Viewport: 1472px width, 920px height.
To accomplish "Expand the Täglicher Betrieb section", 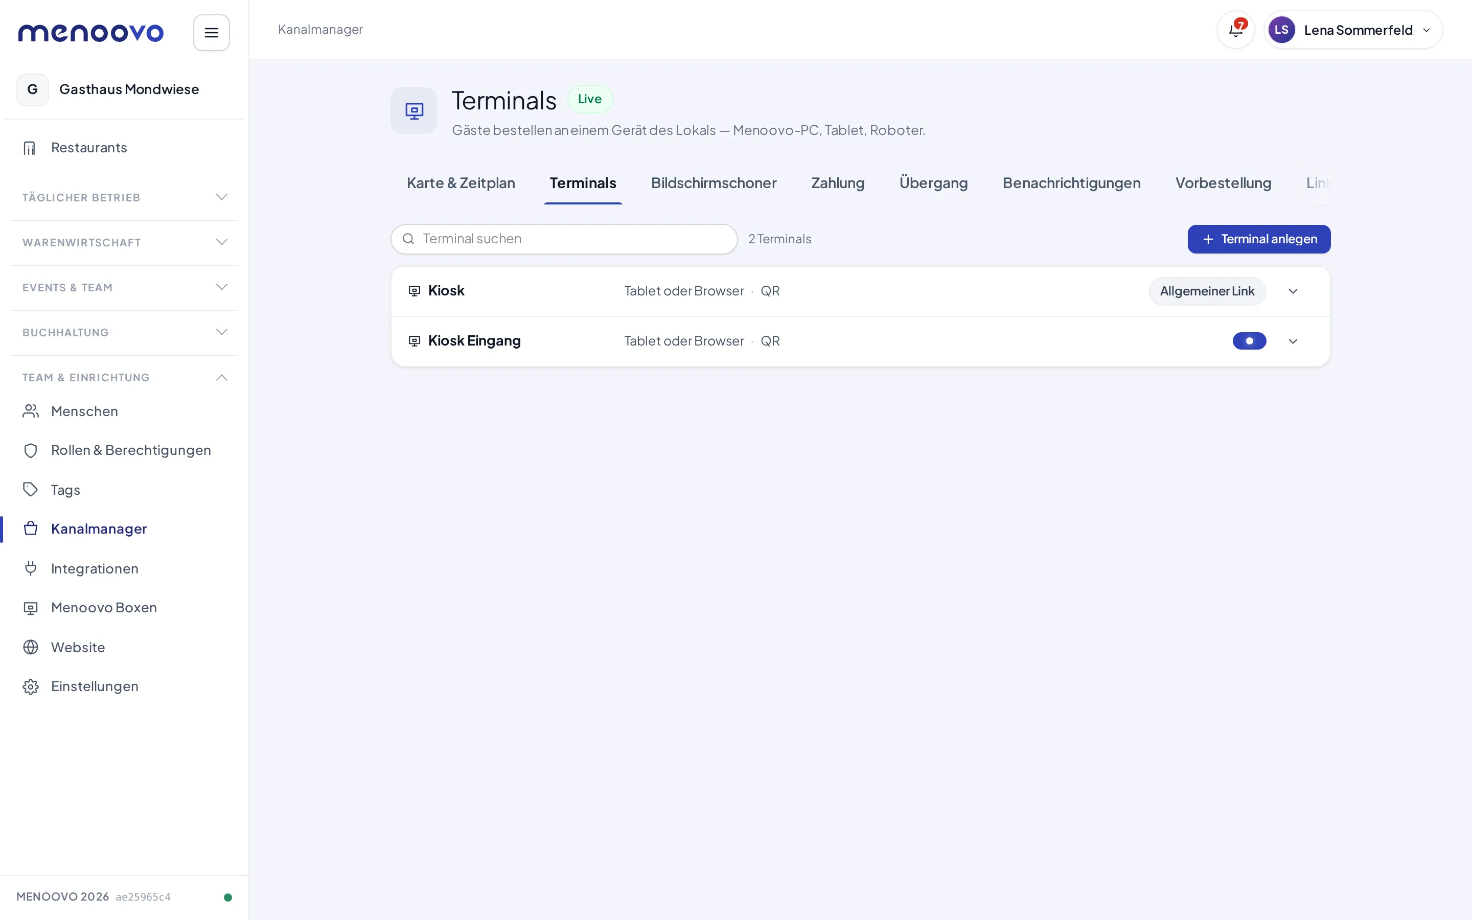I will click(124, 197).
